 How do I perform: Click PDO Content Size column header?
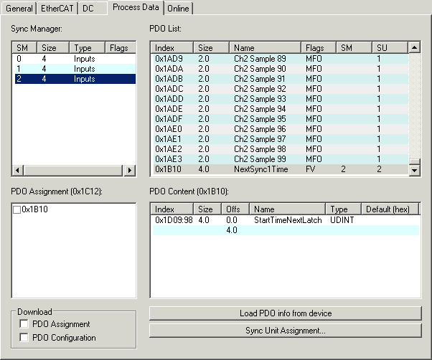click(207, 209)
